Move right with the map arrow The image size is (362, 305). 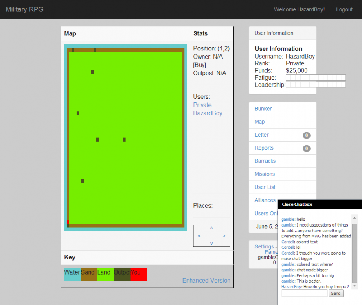click(224, 236)
